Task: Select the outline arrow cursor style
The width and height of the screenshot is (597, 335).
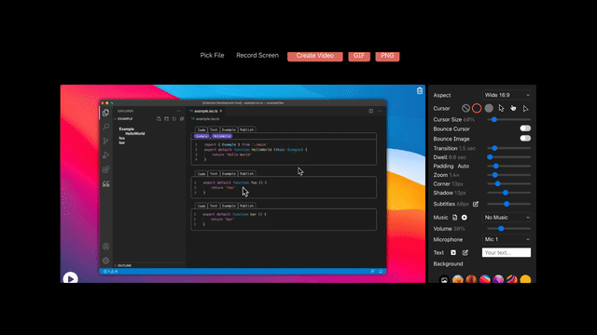Action: (x=525, y=109)
